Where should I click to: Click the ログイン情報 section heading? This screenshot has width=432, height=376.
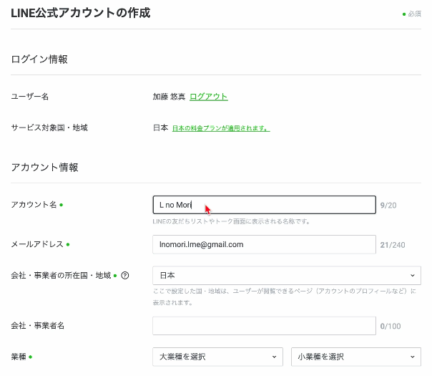(x=39, y=59)
